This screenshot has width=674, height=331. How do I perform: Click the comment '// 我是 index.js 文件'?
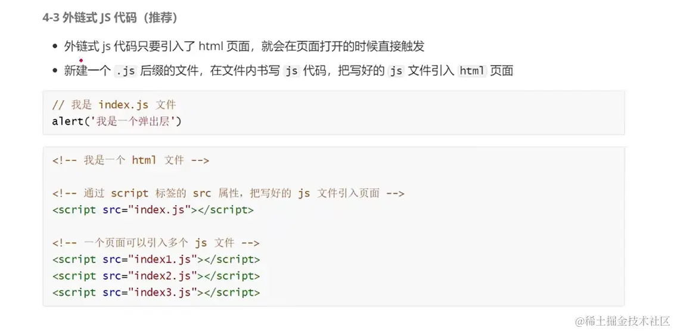point(114,105)
